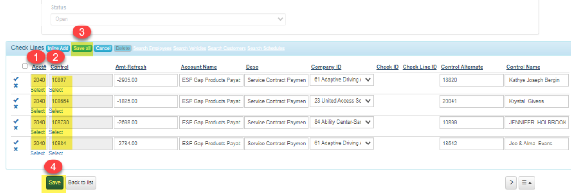Image resolution: width=571 pixels, height=196 pixels.
Task: Click the checkmark icon for the JENNIFER HOLBROOK row
Action: 16,121
